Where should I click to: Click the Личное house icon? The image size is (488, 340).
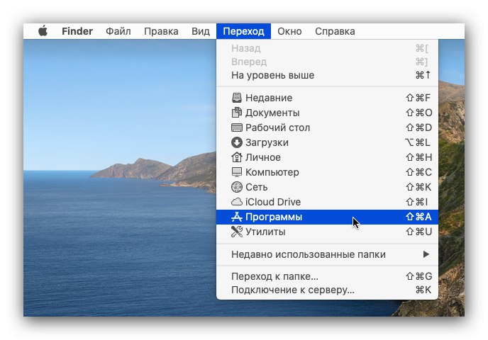point(237,157)
